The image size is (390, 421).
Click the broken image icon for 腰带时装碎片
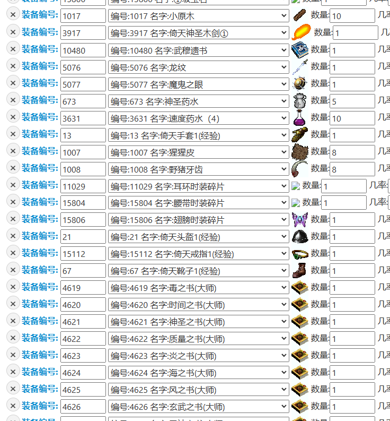pyautogui.click(x=296, y=203)
